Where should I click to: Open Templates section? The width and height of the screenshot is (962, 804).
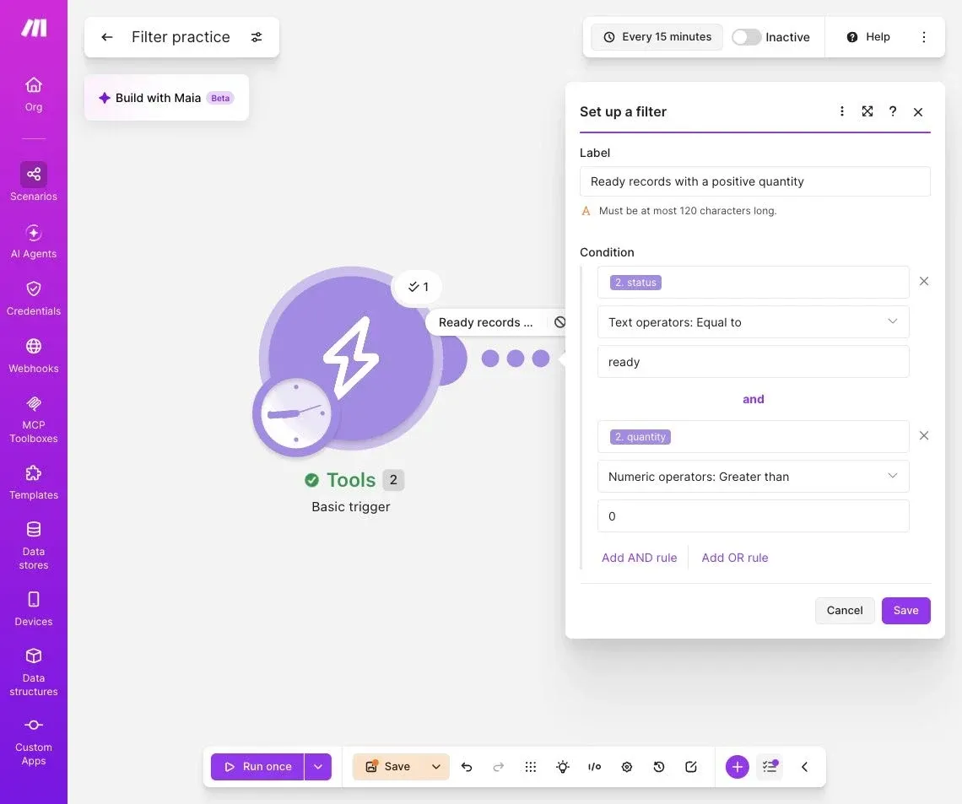[x=34, y=483]
